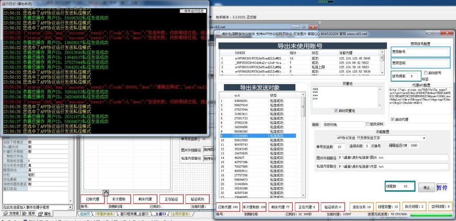Screen dimensions: 456x221
Task: Click the COOKIE column header
Action: pos(261,53)
